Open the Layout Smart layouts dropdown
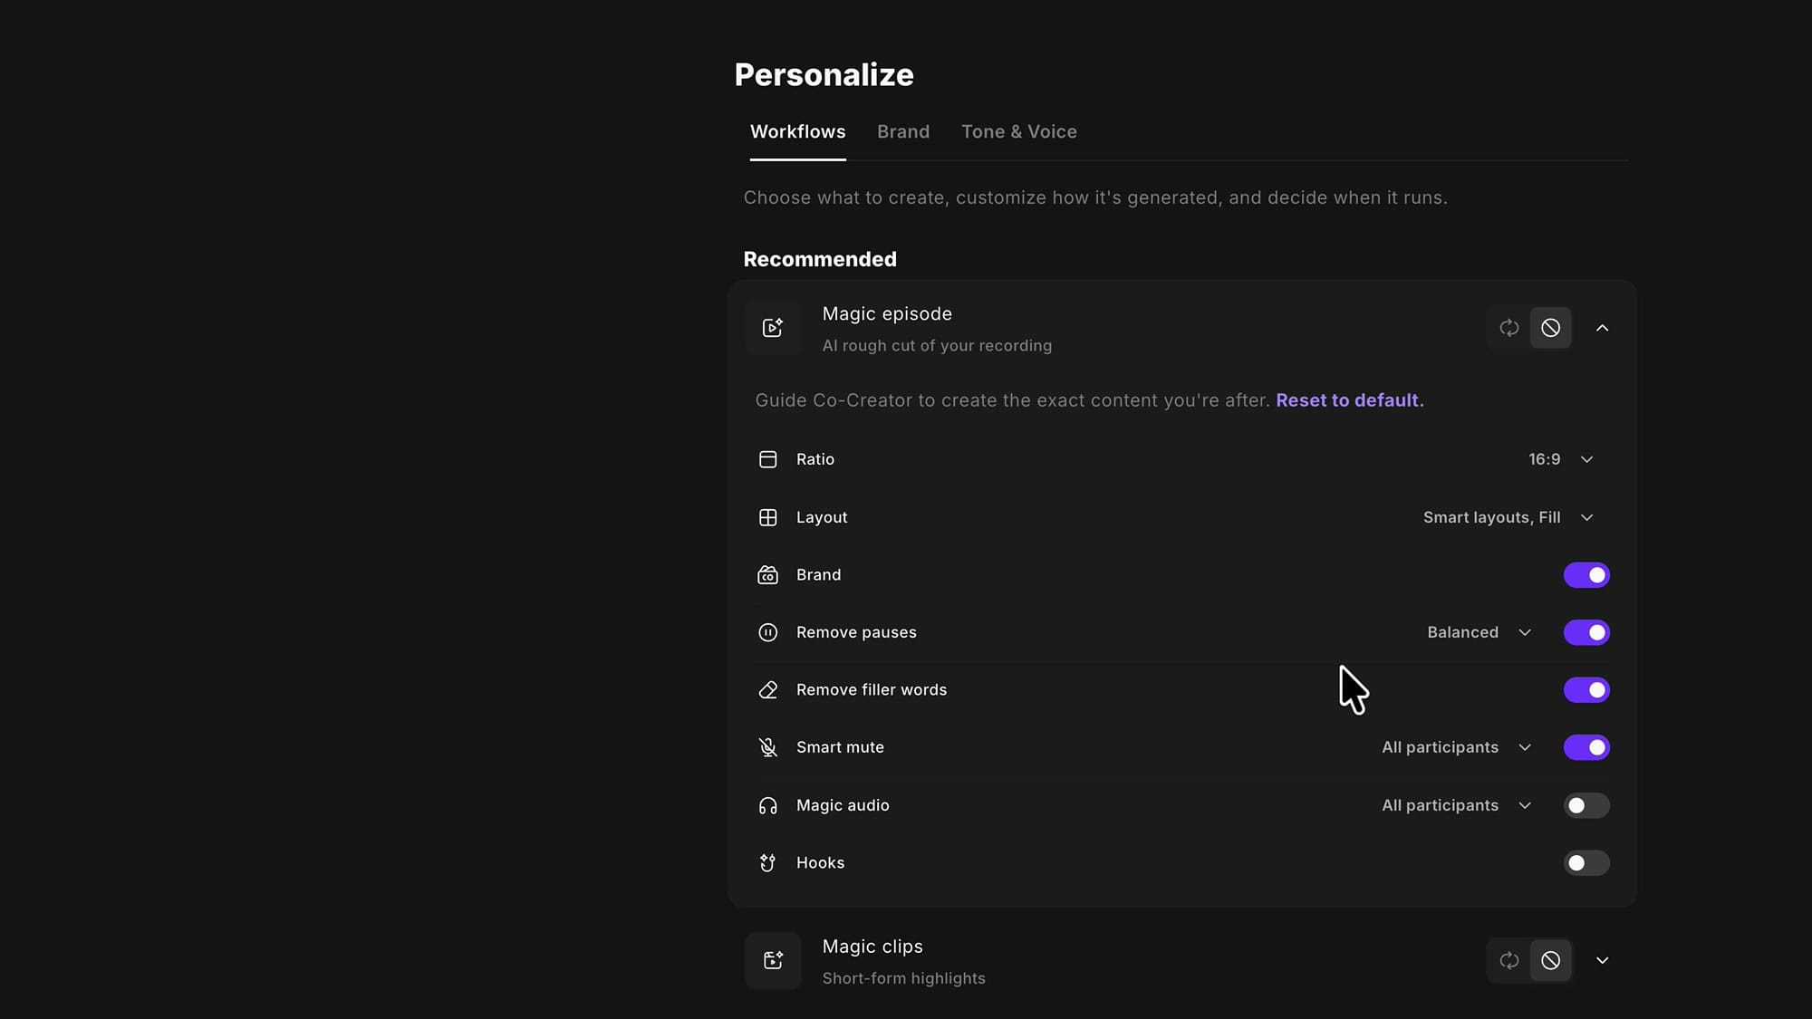1812x1019 pixels. point(1508,517)
